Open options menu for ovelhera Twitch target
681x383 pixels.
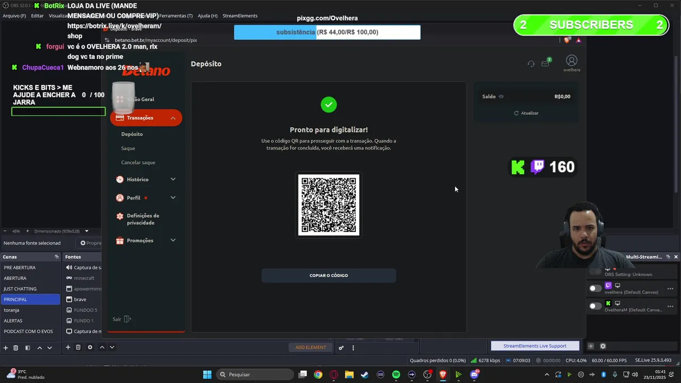(x=670, y=288)
